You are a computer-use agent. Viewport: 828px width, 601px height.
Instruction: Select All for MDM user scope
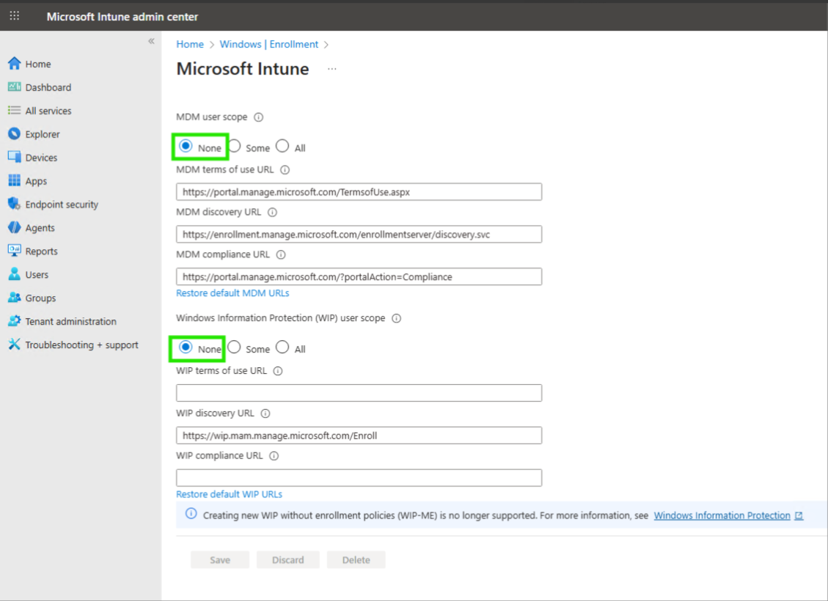click(282, 147)
